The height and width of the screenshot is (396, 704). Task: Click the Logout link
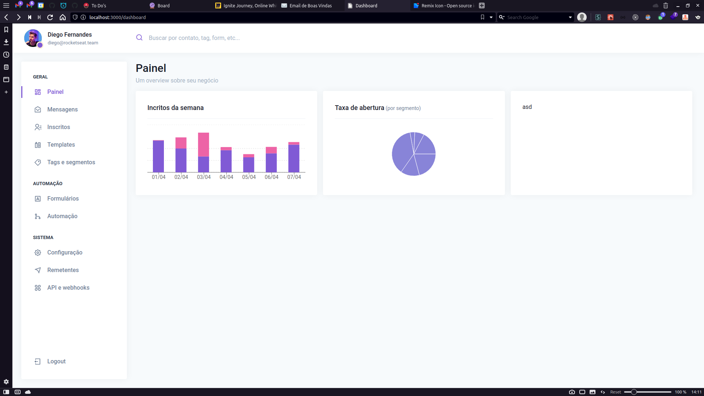pyautogui.click(x=56, y=362)
